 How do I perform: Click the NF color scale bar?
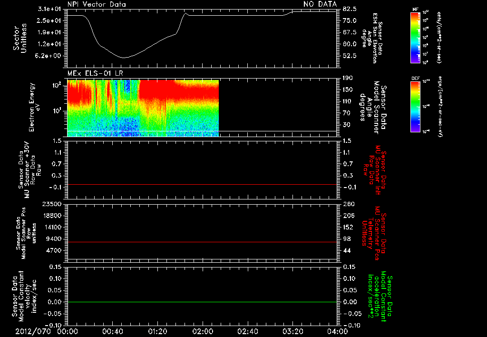point(415,37)
